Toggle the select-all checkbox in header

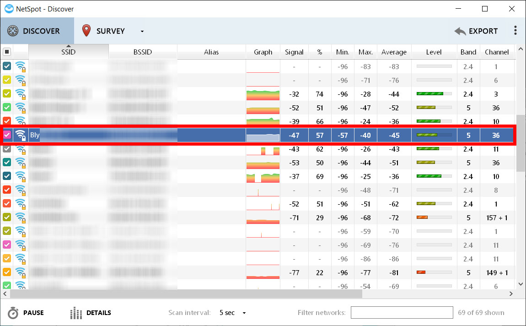coord(7,52)
